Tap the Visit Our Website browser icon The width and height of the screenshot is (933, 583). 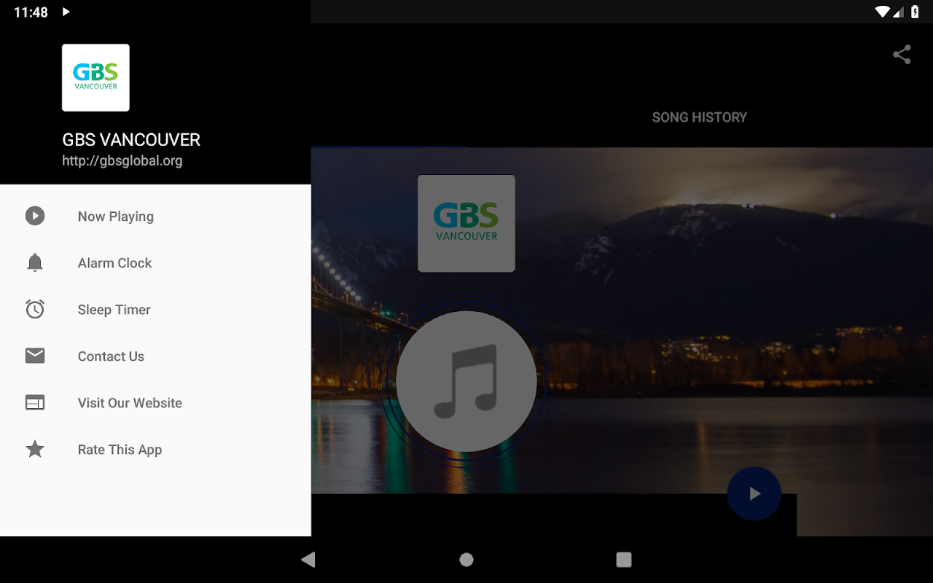(x=35, y=402)
